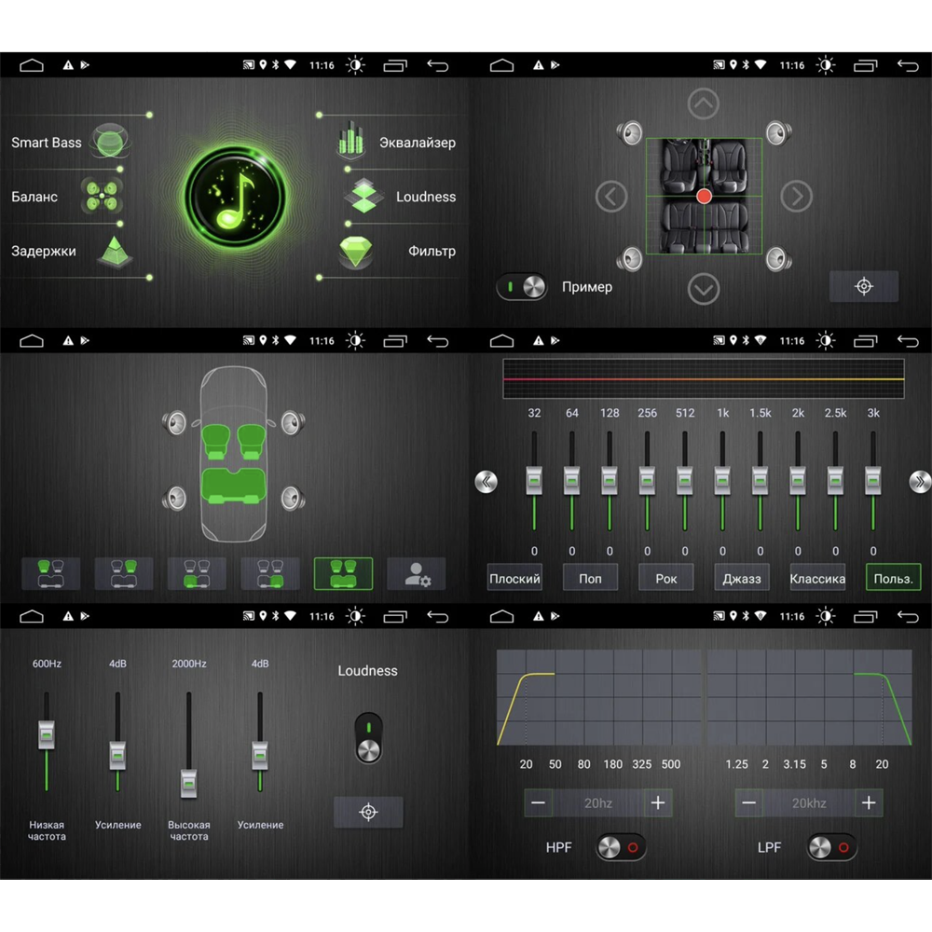This screenshot has height=932, width=932.
Task: Open Smart Bass green sphere icon
Action: tap(110, 141)
